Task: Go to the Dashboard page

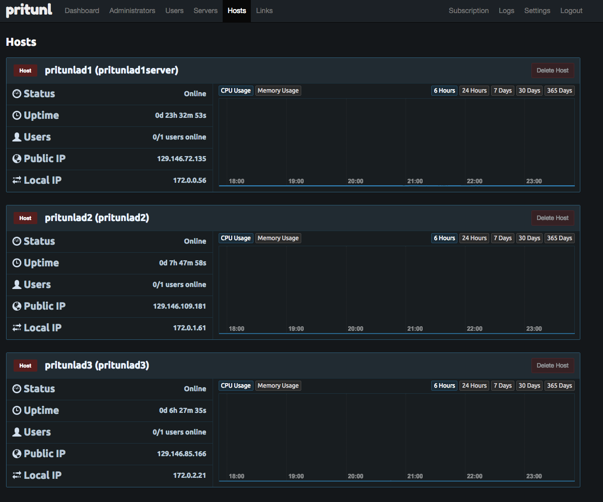Action: [x=82, y=11]
